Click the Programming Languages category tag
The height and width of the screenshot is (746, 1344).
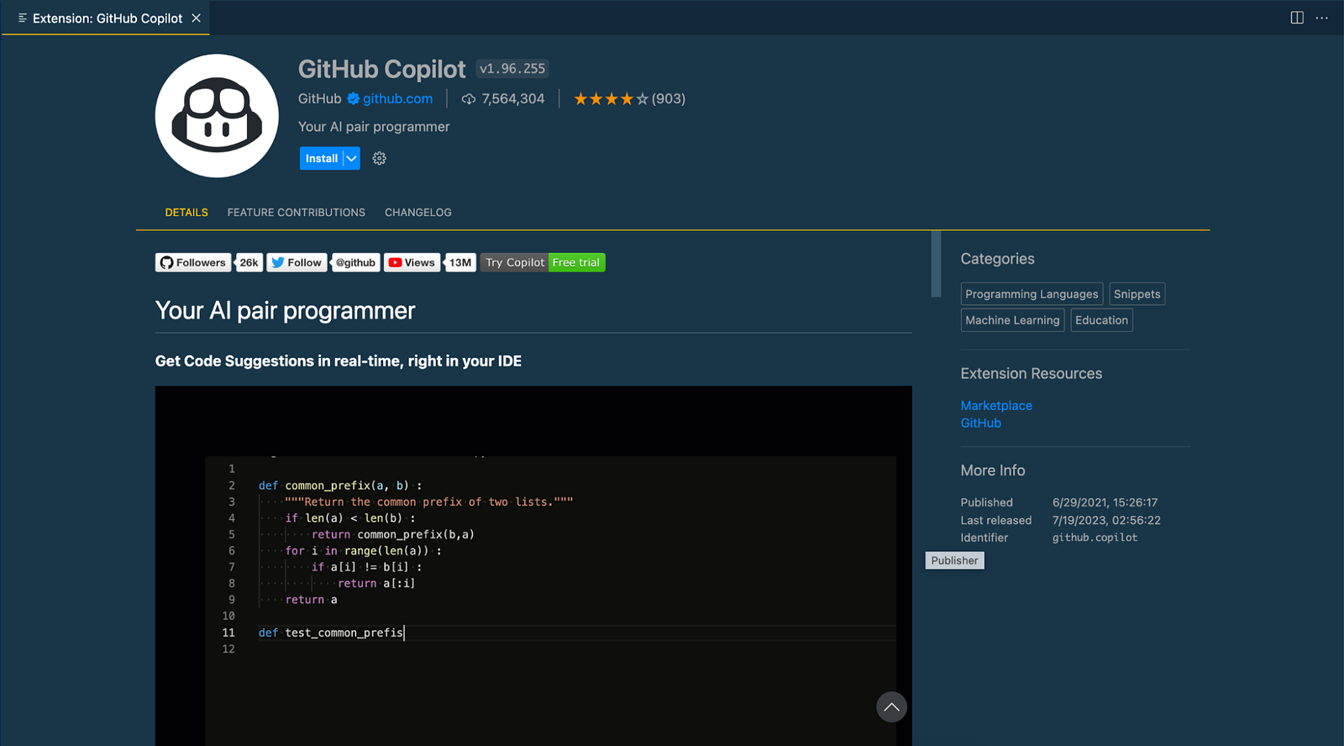(1032, 294)
